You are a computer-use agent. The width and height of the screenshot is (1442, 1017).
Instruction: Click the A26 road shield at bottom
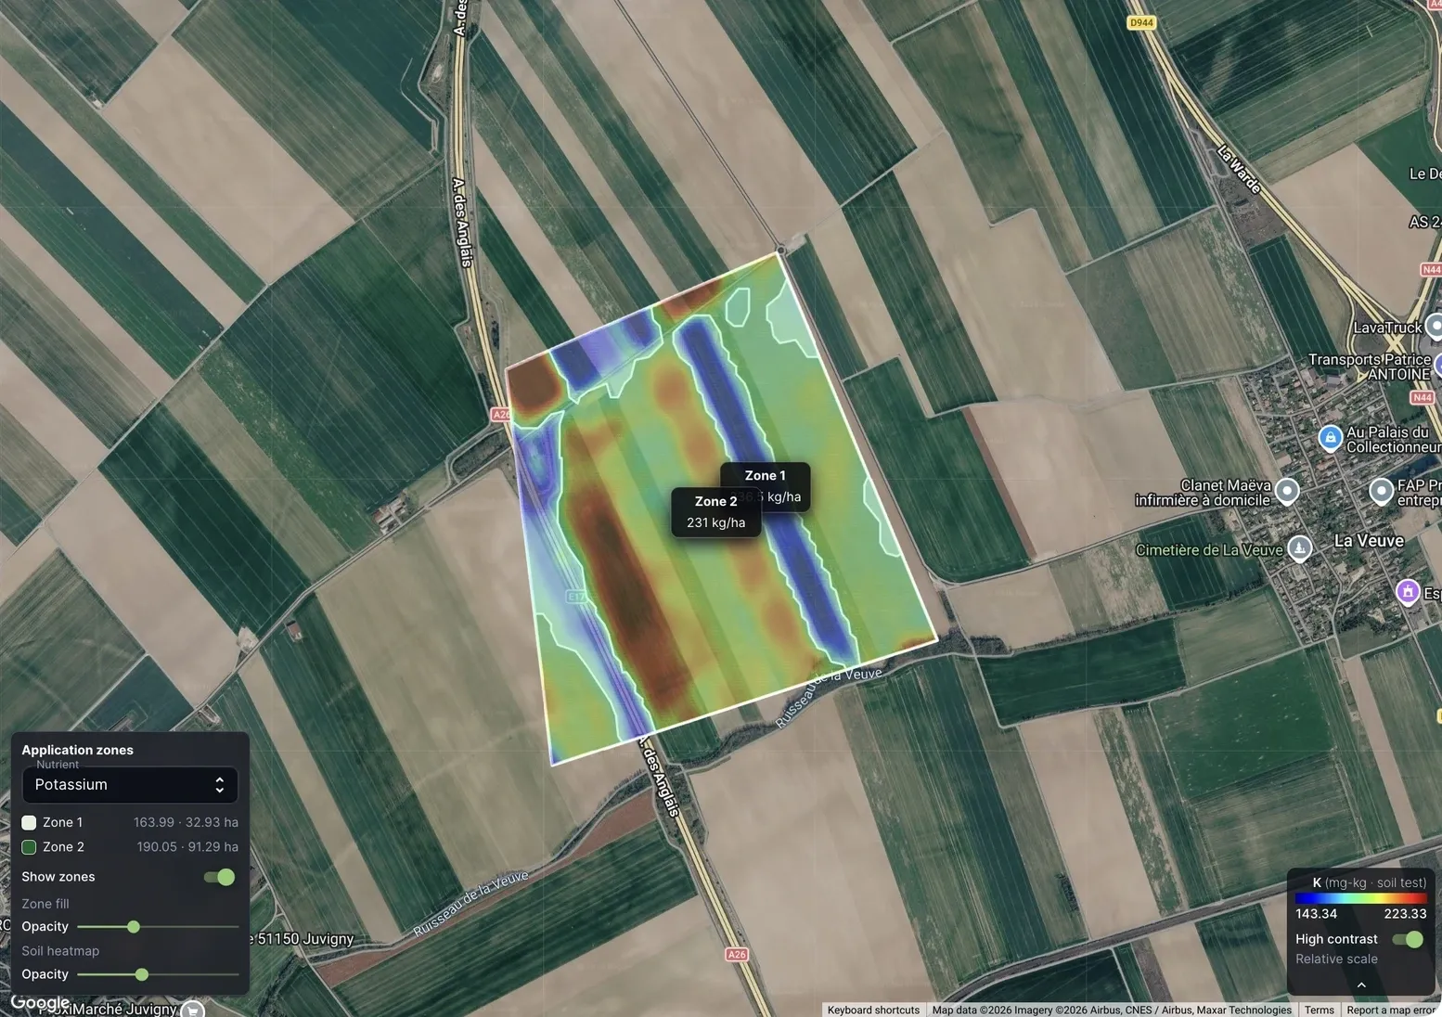click(737, 954)
